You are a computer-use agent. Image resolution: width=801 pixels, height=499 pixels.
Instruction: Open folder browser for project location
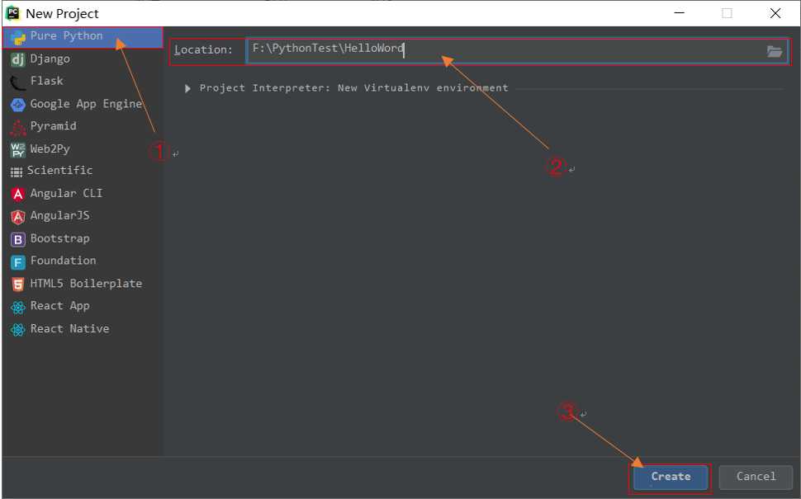click(x=775, y=51)
